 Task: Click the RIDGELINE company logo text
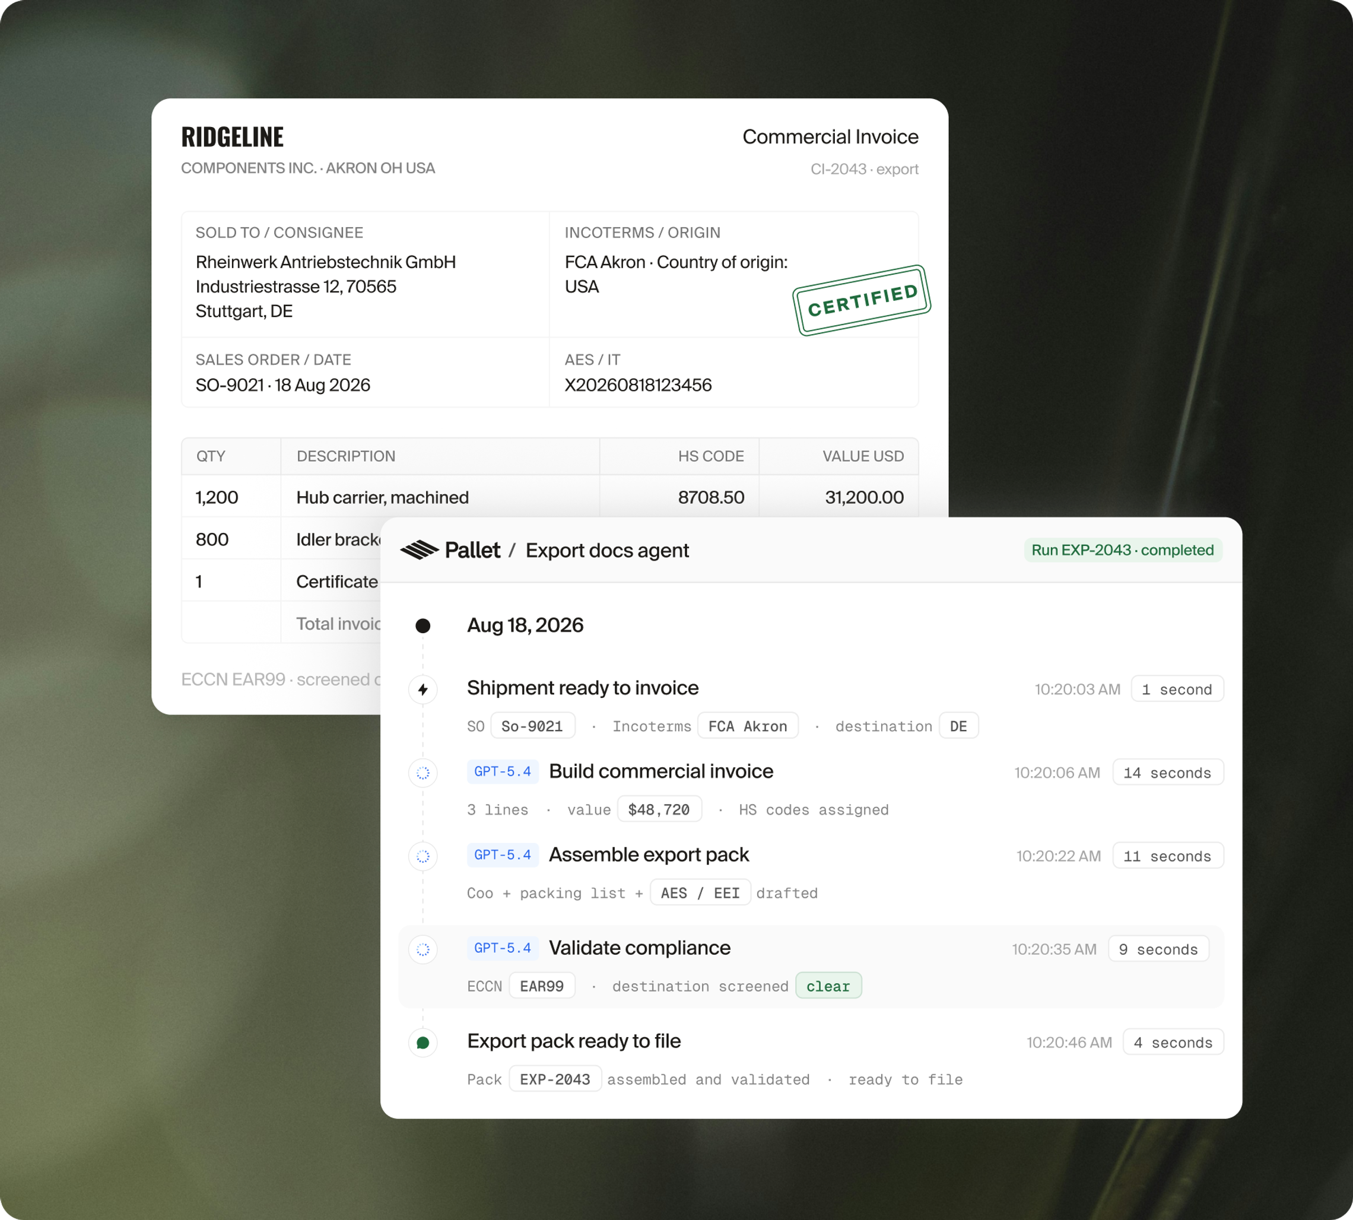tap(233, 136)
